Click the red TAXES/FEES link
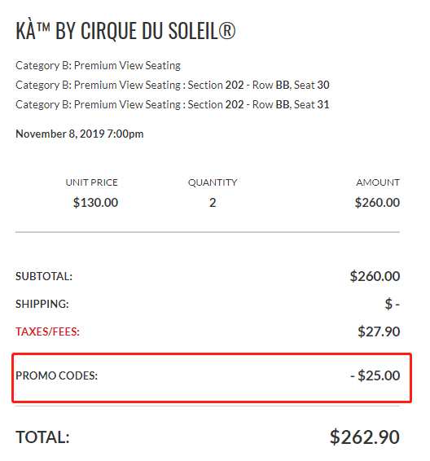This screenshot has width=430, height=461. point(47,331)
